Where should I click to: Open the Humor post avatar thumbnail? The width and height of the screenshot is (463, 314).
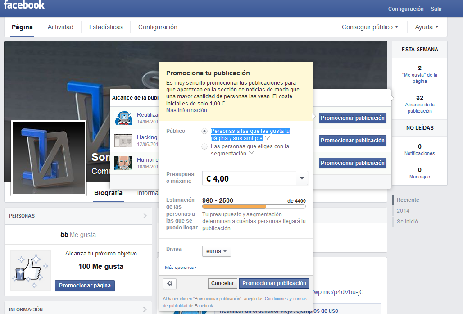click(x=123, y=163)
